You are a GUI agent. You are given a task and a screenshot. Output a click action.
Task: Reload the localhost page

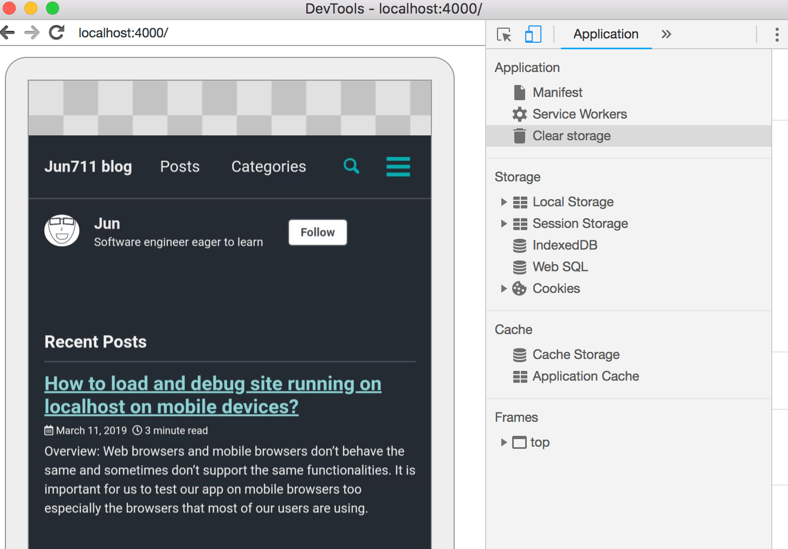[x=56, y=32]
